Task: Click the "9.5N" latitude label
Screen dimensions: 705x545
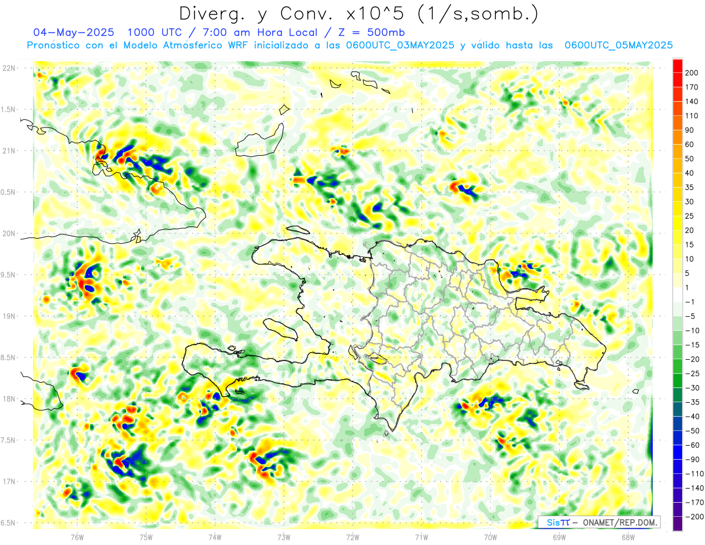Action: [x=9, y=275]
